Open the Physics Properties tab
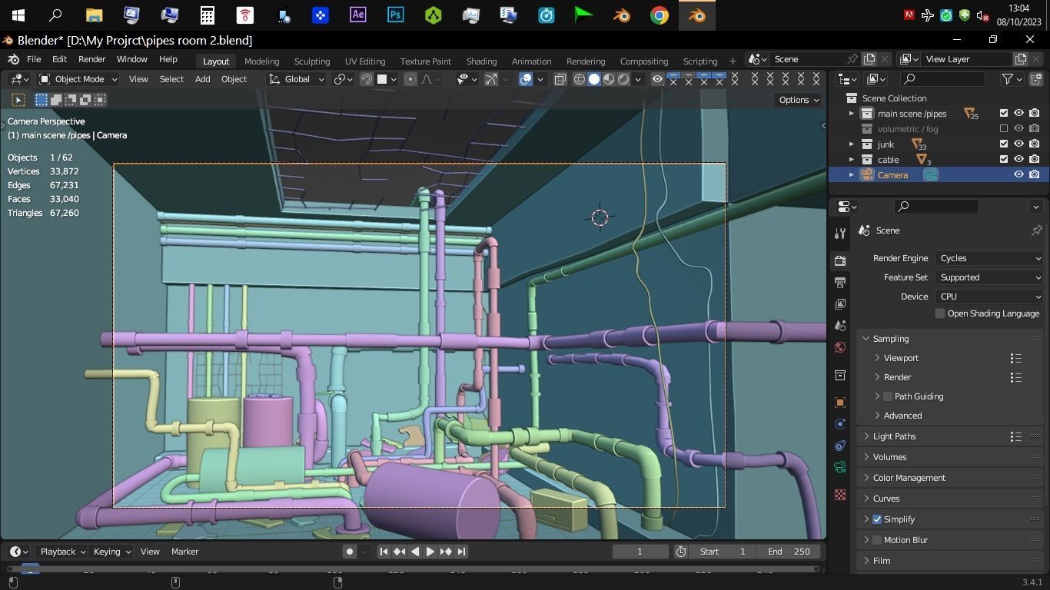 point(839,446)
